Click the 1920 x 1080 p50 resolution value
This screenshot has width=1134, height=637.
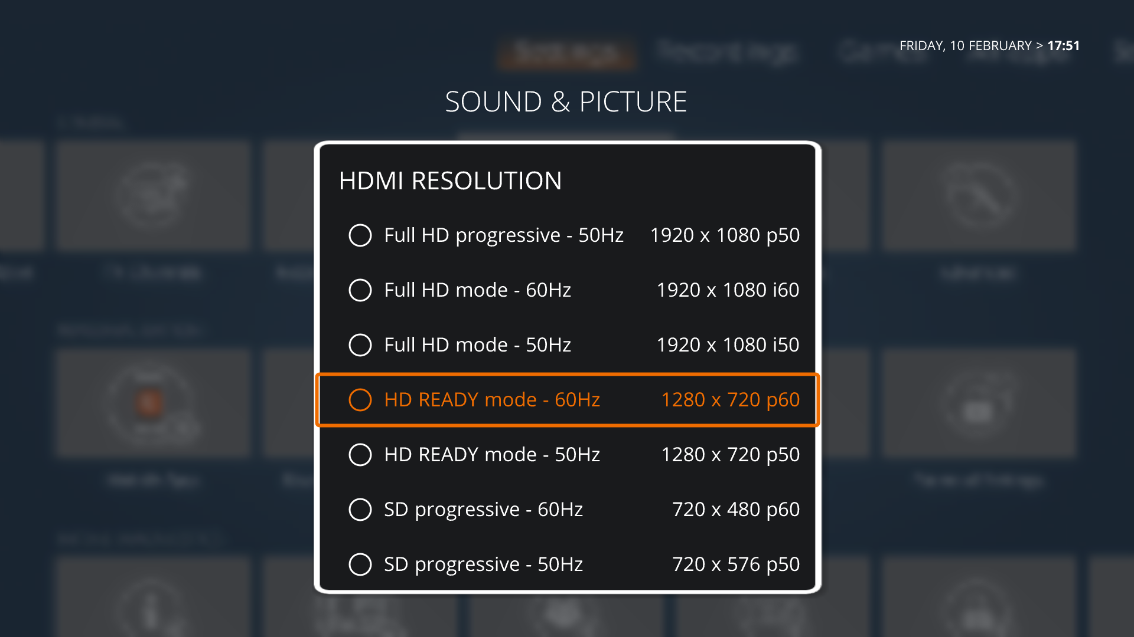[x=725, y=235]
